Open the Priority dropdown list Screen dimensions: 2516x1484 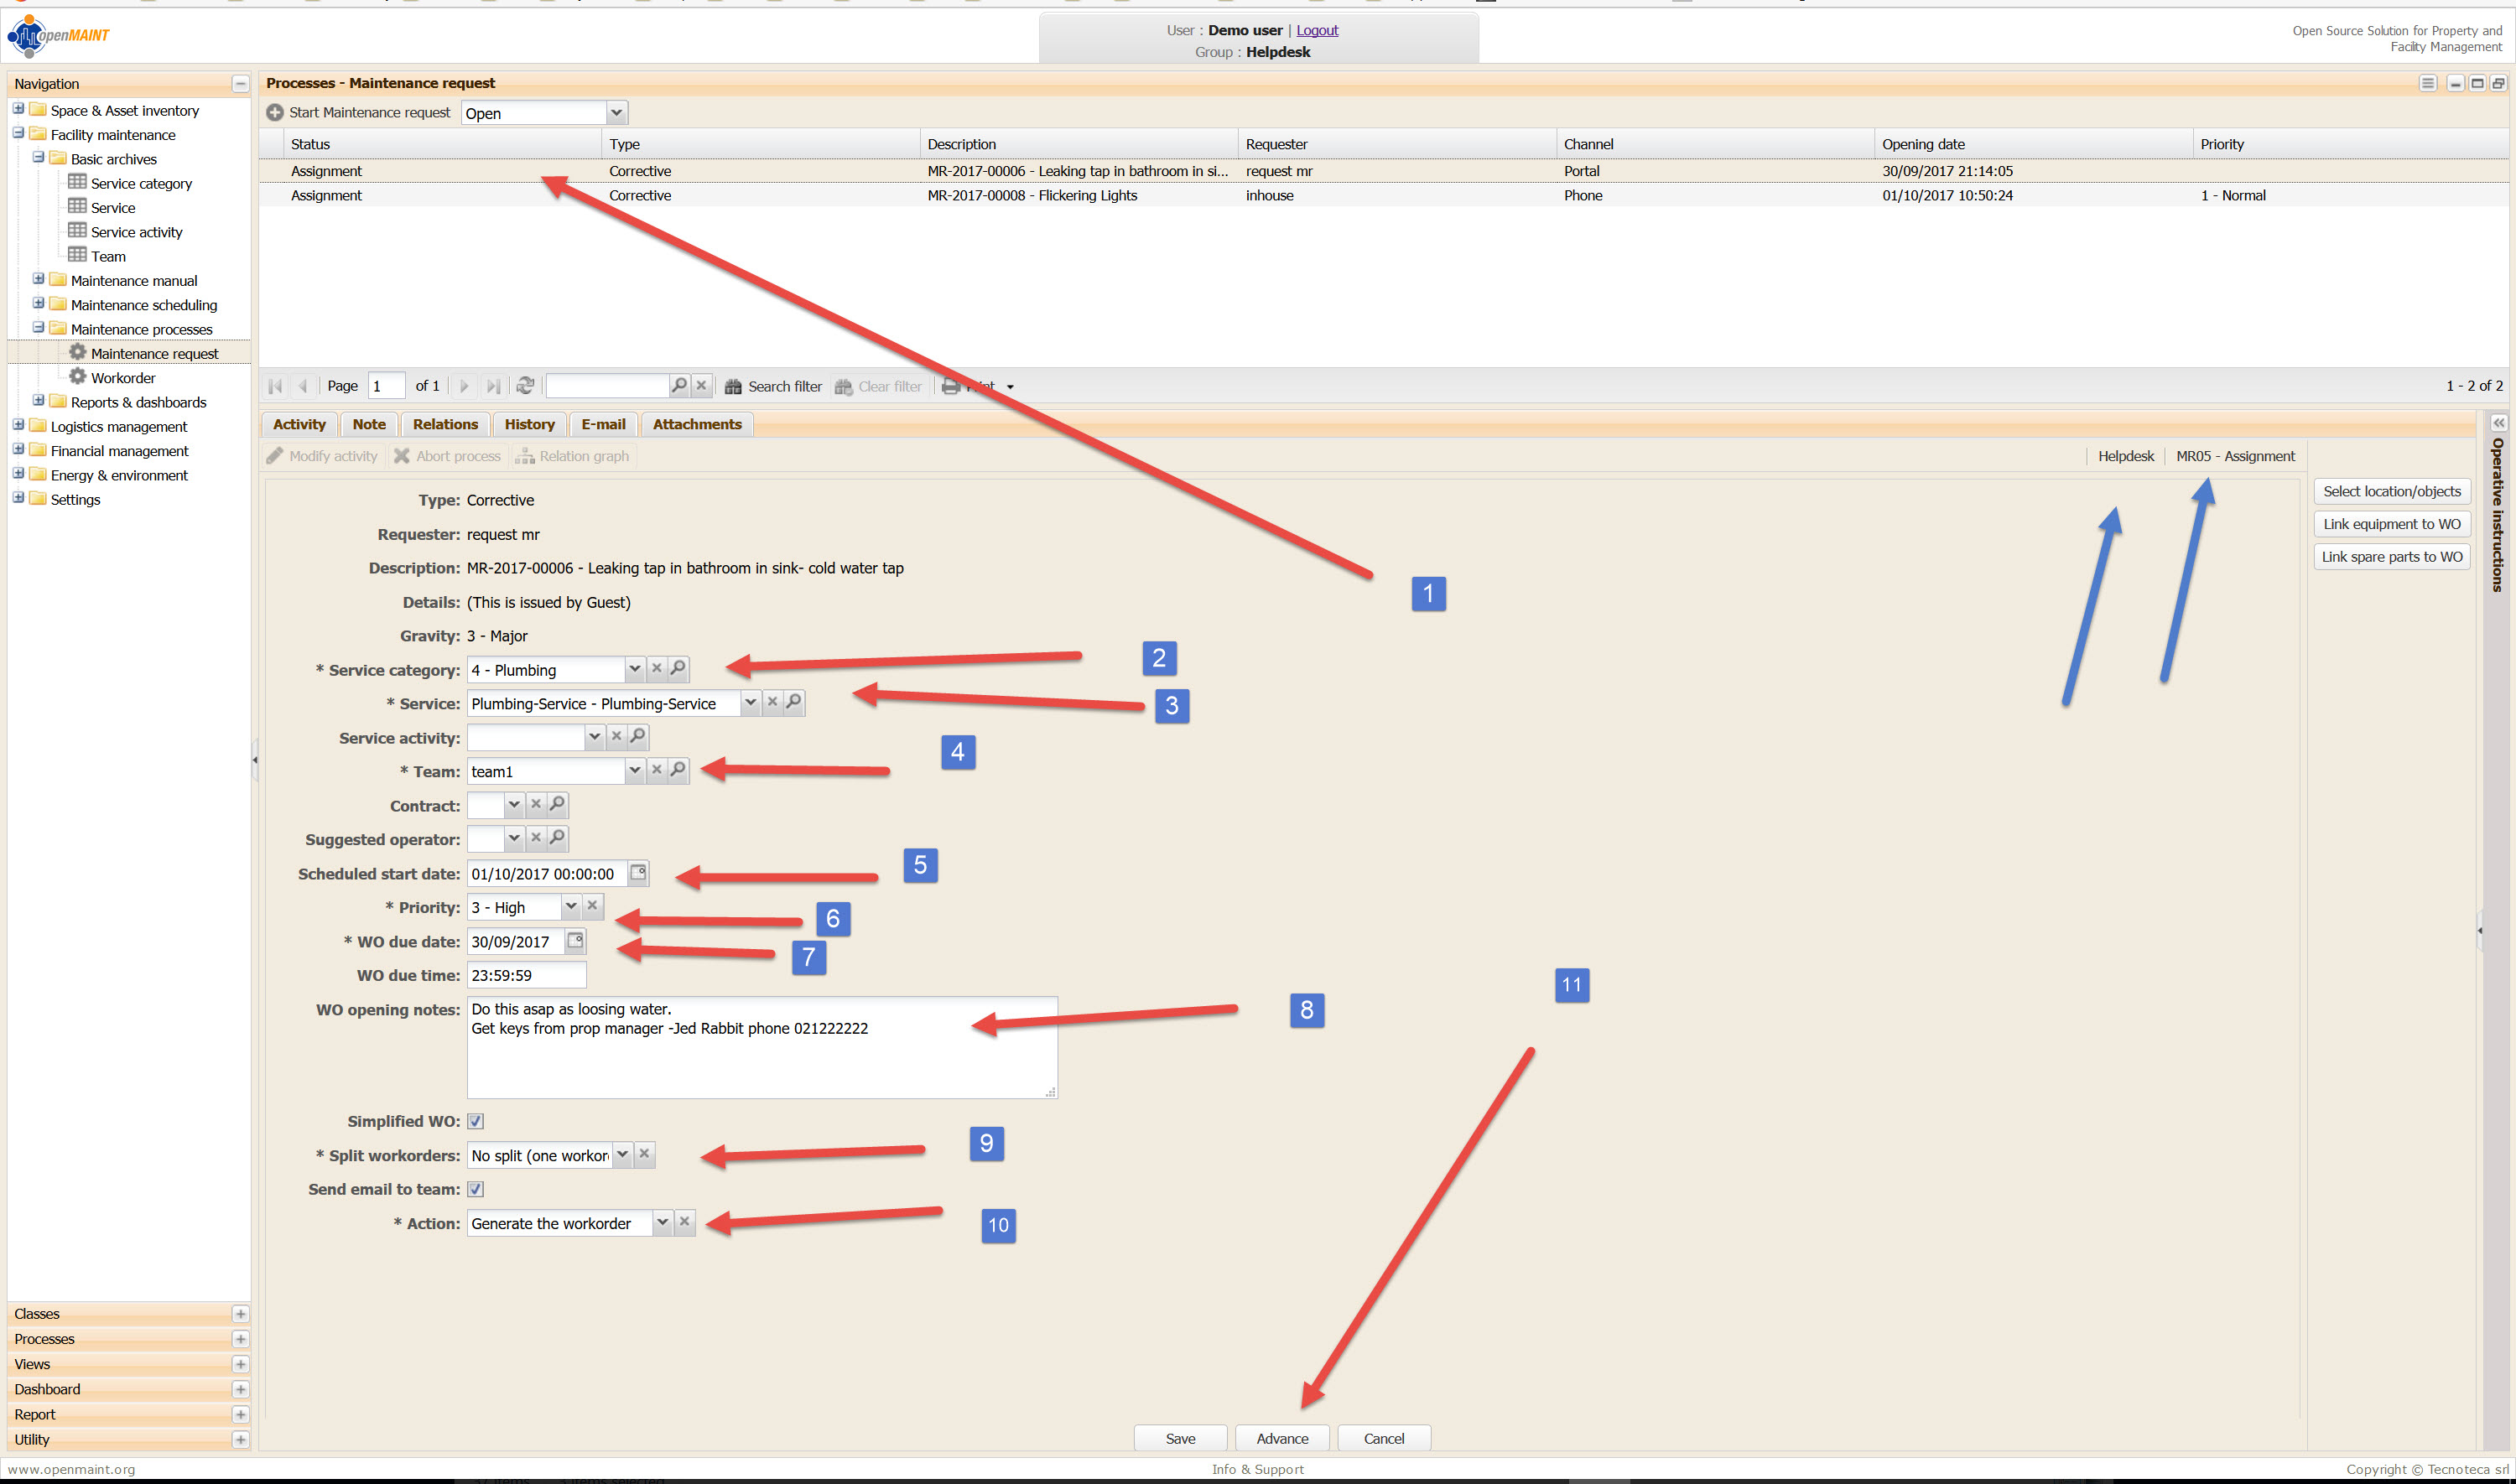click(x=571, y=907)
